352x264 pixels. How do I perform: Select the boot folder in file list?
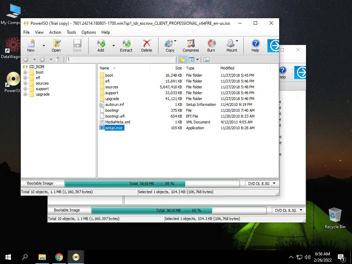click(x=109, y=75)
